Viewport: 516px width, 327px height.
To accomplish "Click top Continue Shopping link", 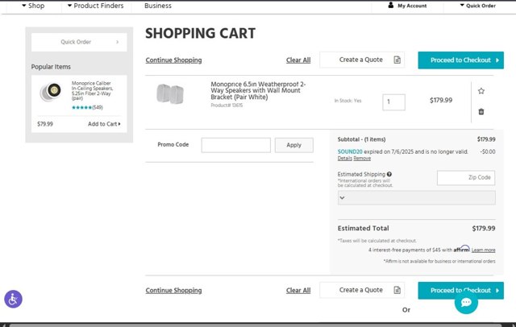I will pos(174,60).
